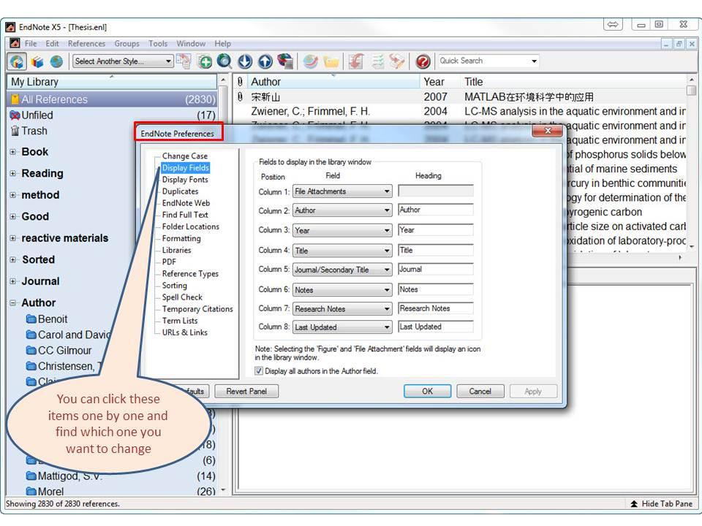Switch to Local Library mode icon
The image size is (702, 526).
click(x=37, y=61)
